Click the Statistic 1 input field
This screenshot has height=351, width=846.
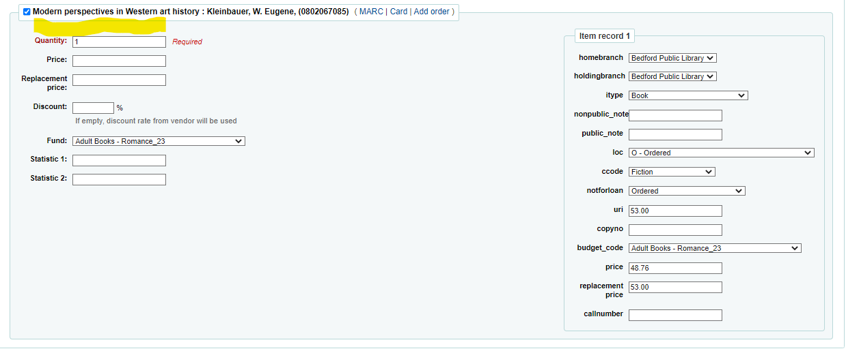coord(119,160)
